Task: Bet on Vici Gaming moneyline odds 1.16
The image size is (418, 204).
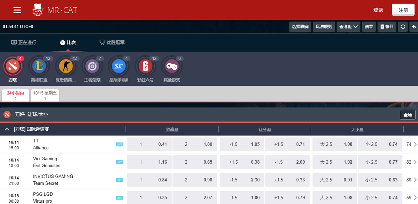Action: coord(149,162)
